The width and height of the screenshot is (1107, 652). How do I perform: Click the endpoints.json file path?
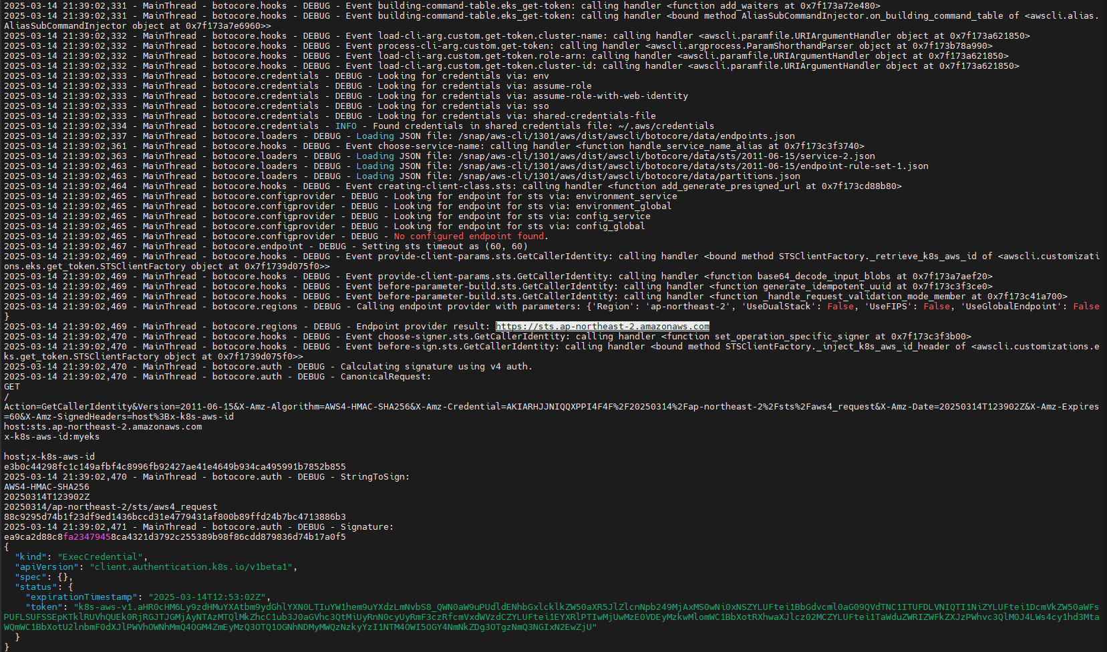point(627,136)
